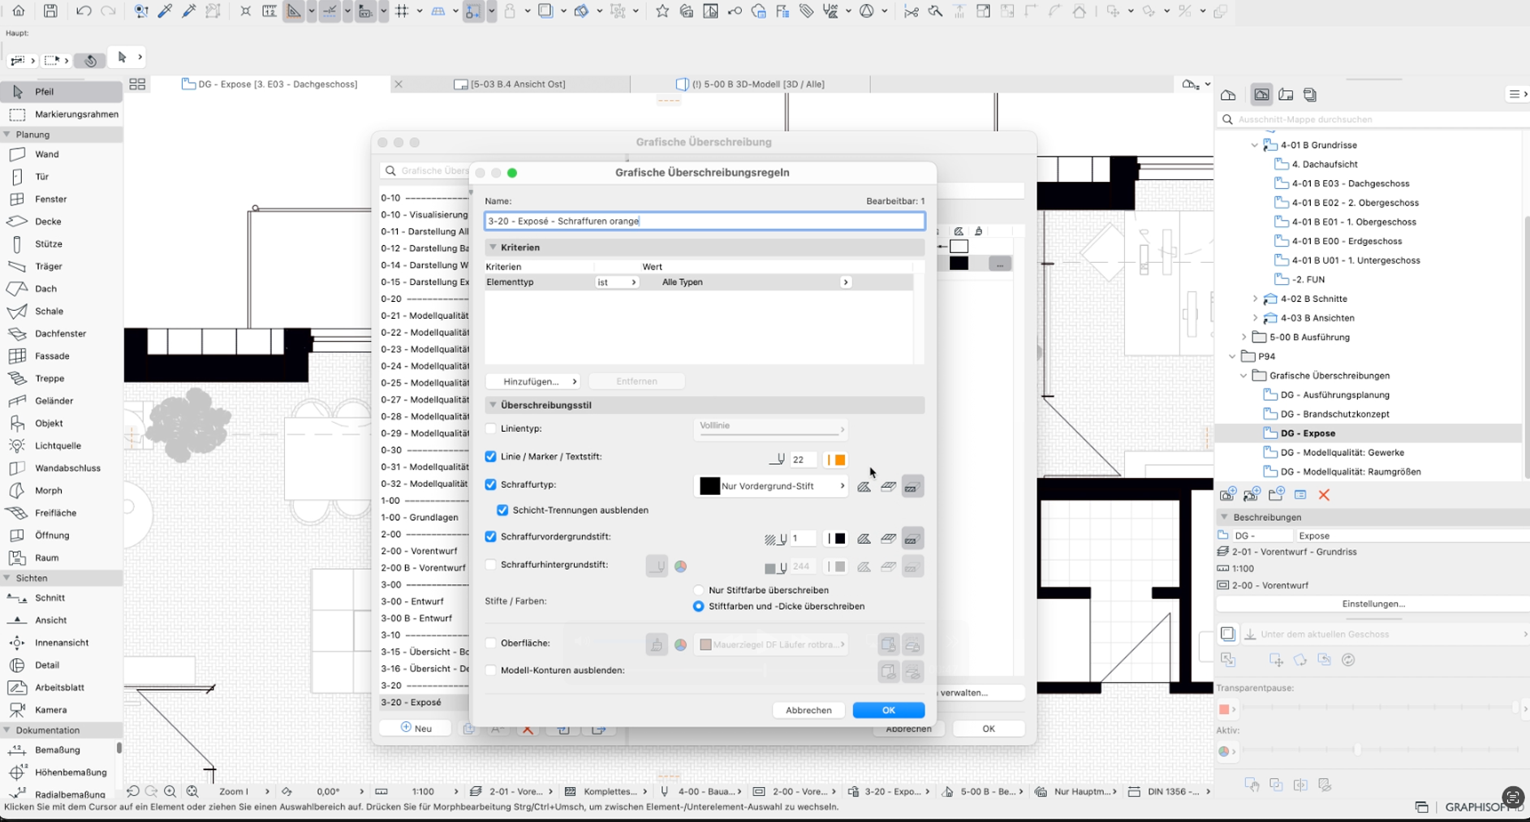Collapse the Überschreibungsstil section
The height and width of the screenshot is (822, 1530).
(493, 405)
